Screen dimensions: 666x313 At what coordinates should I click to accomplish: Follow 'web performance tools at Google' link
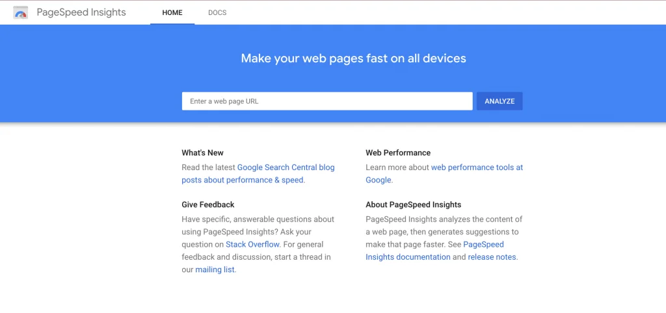444,173
